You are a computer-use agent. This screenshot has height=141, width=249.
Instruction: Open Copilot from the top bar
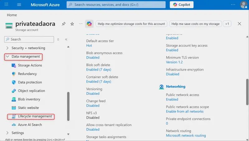coord(181,5)
